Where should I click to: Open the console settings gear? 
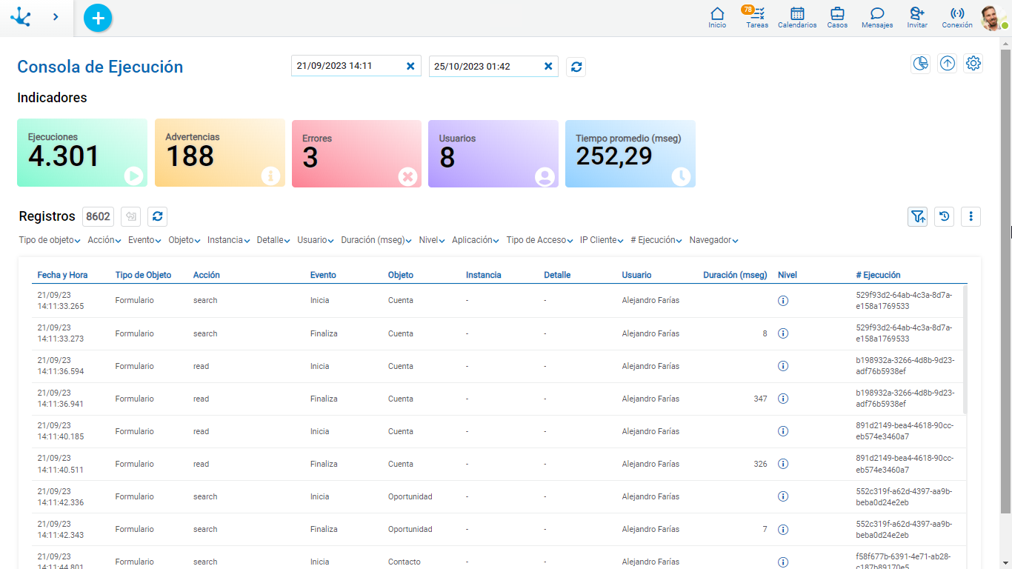coord(973,64)
